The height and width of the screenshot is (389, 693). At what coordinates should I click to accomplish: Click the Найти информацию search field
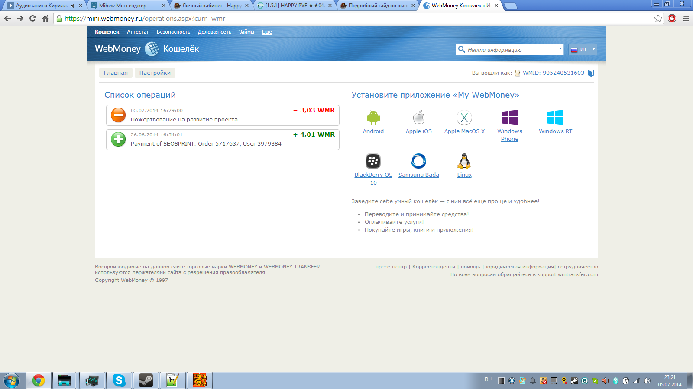pos(509,50)
